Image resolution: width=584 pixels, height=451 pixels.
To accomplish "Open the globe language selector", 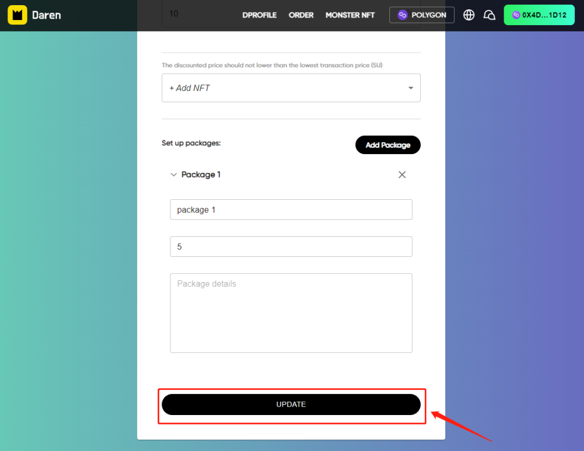I will pyautogui.click(x=469, y=15).
